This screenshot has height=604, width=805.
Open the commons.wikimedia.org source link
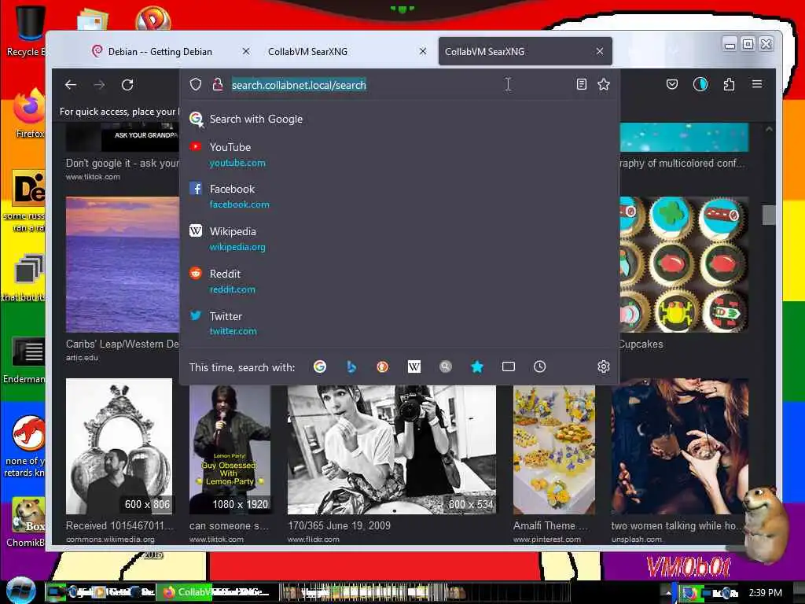[x=110, y=540]
